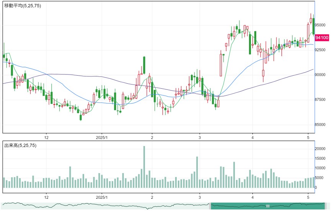Click the 87500 price axis label
The width and height of the screenshot is (332, 211).
pyautogui.click(x=320, y=99)
